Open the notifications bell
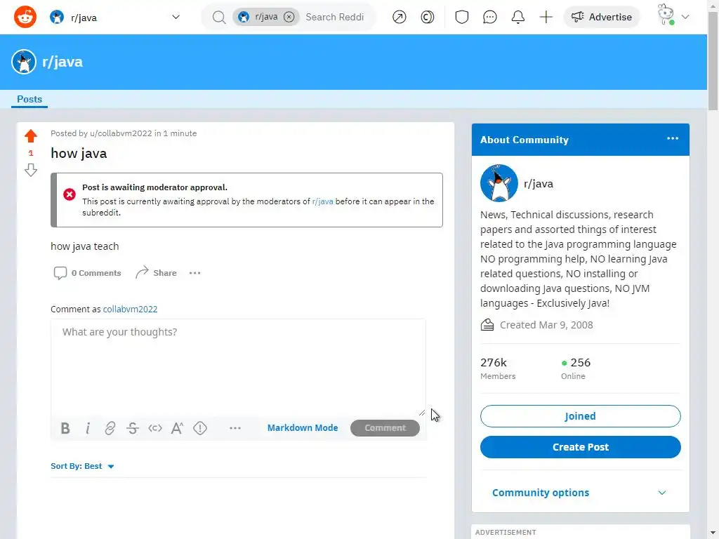 pos(517,17)
